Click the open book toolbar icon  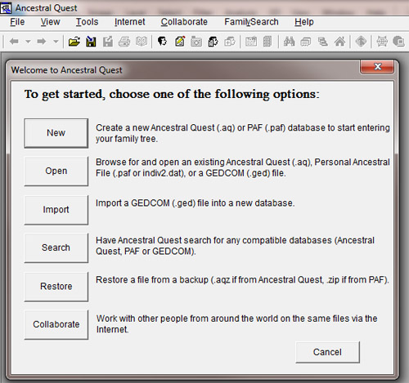pyautogui.click(x=142, y=42)
